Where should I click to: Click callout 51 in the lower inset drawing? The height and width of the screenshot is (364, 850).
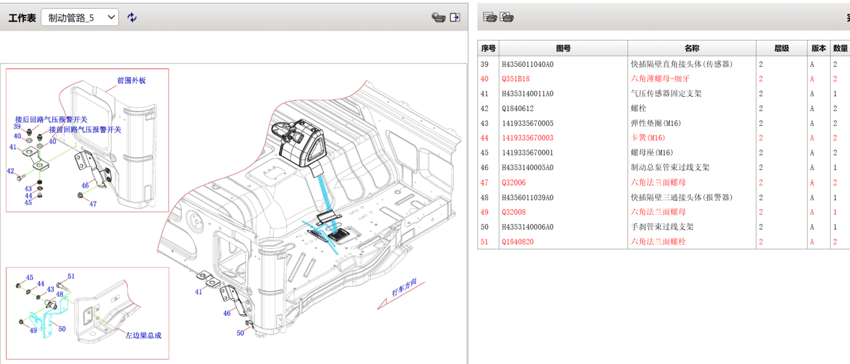point(71,276)
